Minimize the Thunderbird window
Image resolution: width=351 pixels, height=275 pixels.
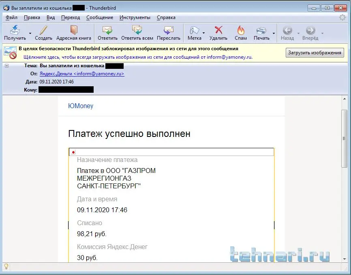point(314,8)
